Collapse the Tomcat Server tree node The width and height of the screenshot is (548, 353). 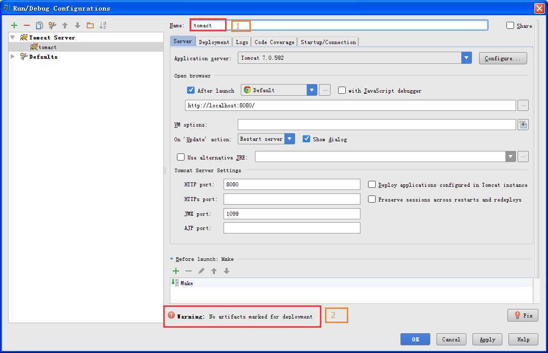click(13, 37)
